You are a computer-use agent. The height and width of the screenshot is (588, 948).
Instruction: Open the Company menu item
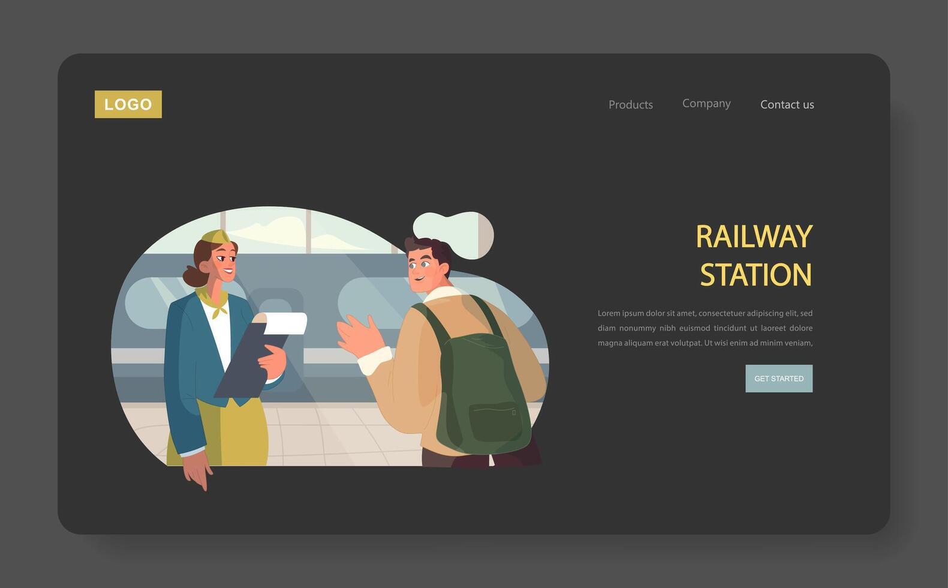pos(706,103)
